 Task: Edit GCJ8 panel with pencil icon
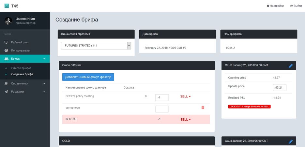pos(291,141)
